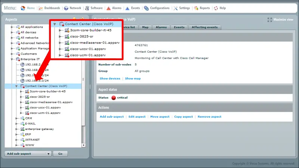Click the Settings tools icon

pos(176,8)
